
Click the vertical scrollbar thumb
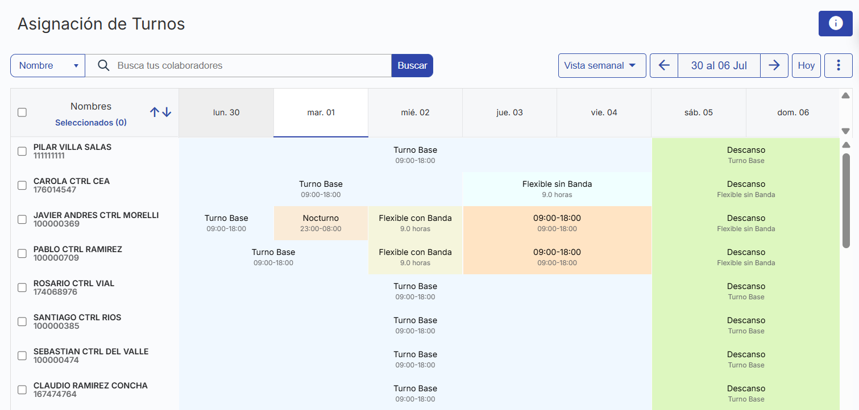click(846, 200)
